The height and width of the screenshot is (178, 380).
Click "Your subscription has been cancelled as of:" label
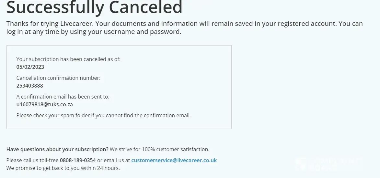[x=68, y=59]
